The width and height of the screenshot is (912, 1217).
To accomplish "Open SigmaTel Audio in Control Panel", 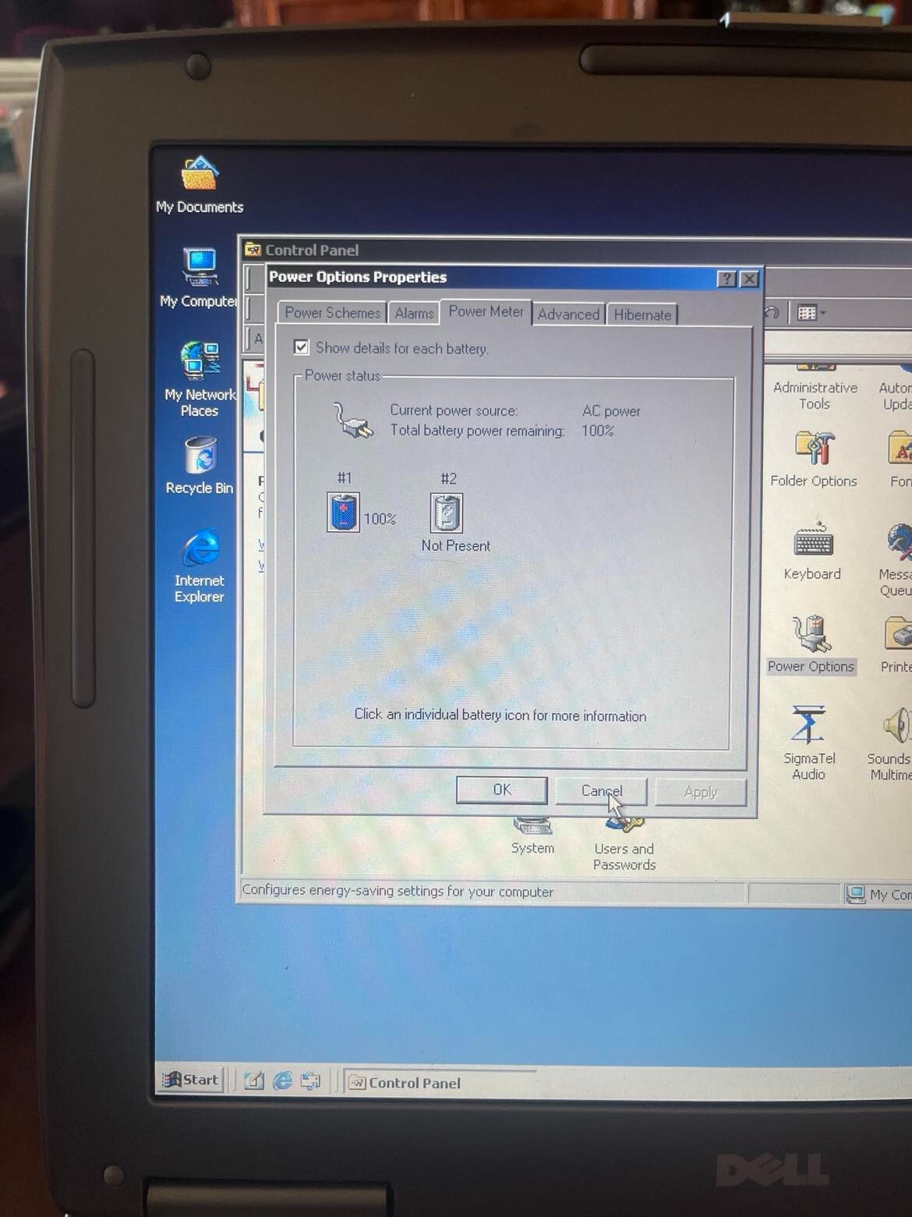I will point(809,743).
